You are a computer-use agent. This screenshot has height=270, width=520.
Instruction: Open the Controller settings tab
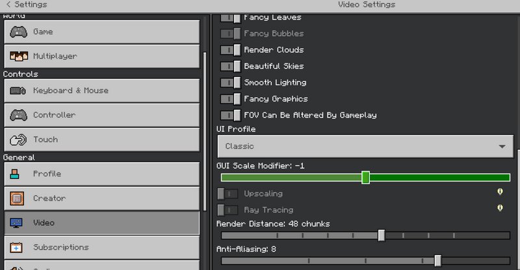coord(102,115)
